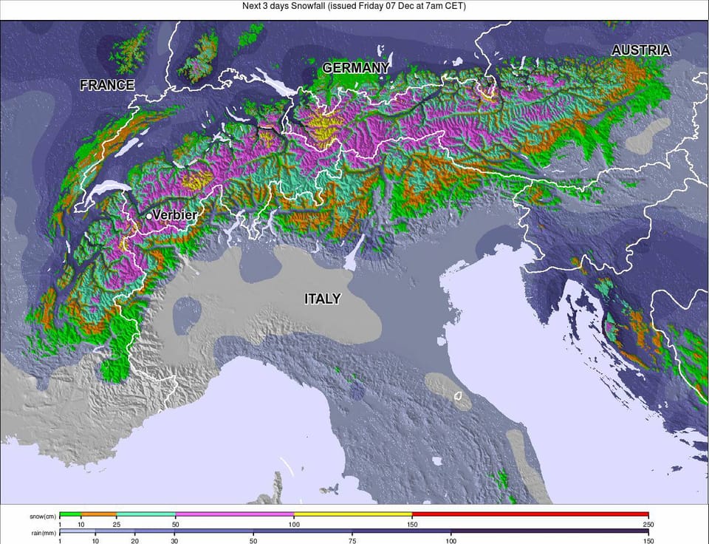The height and width of the screenshot is (544, 709).
Task: Click the red 150-250 cm snow legend segment
Action: pyautogui.click(x=530, y=514)
